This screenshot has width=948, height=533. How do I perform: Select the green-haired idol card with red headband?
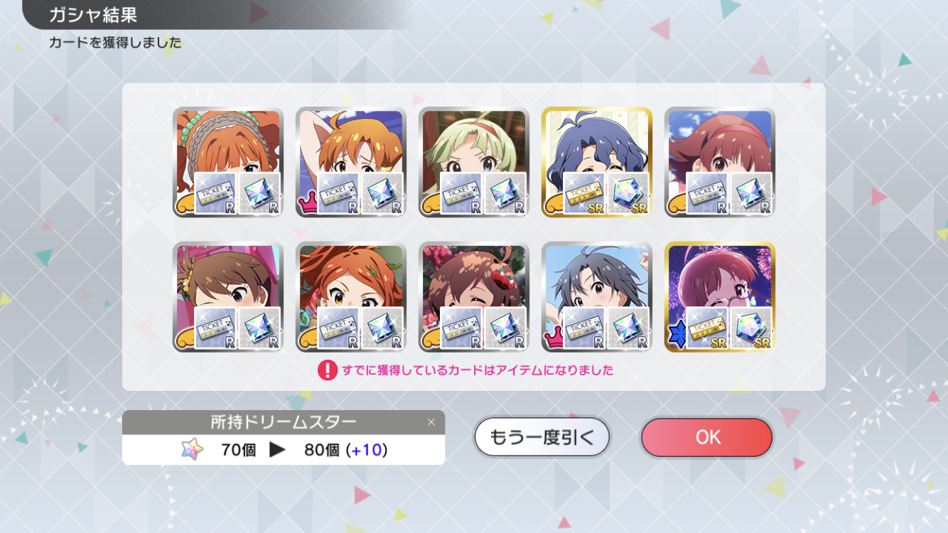click(473, 162)
